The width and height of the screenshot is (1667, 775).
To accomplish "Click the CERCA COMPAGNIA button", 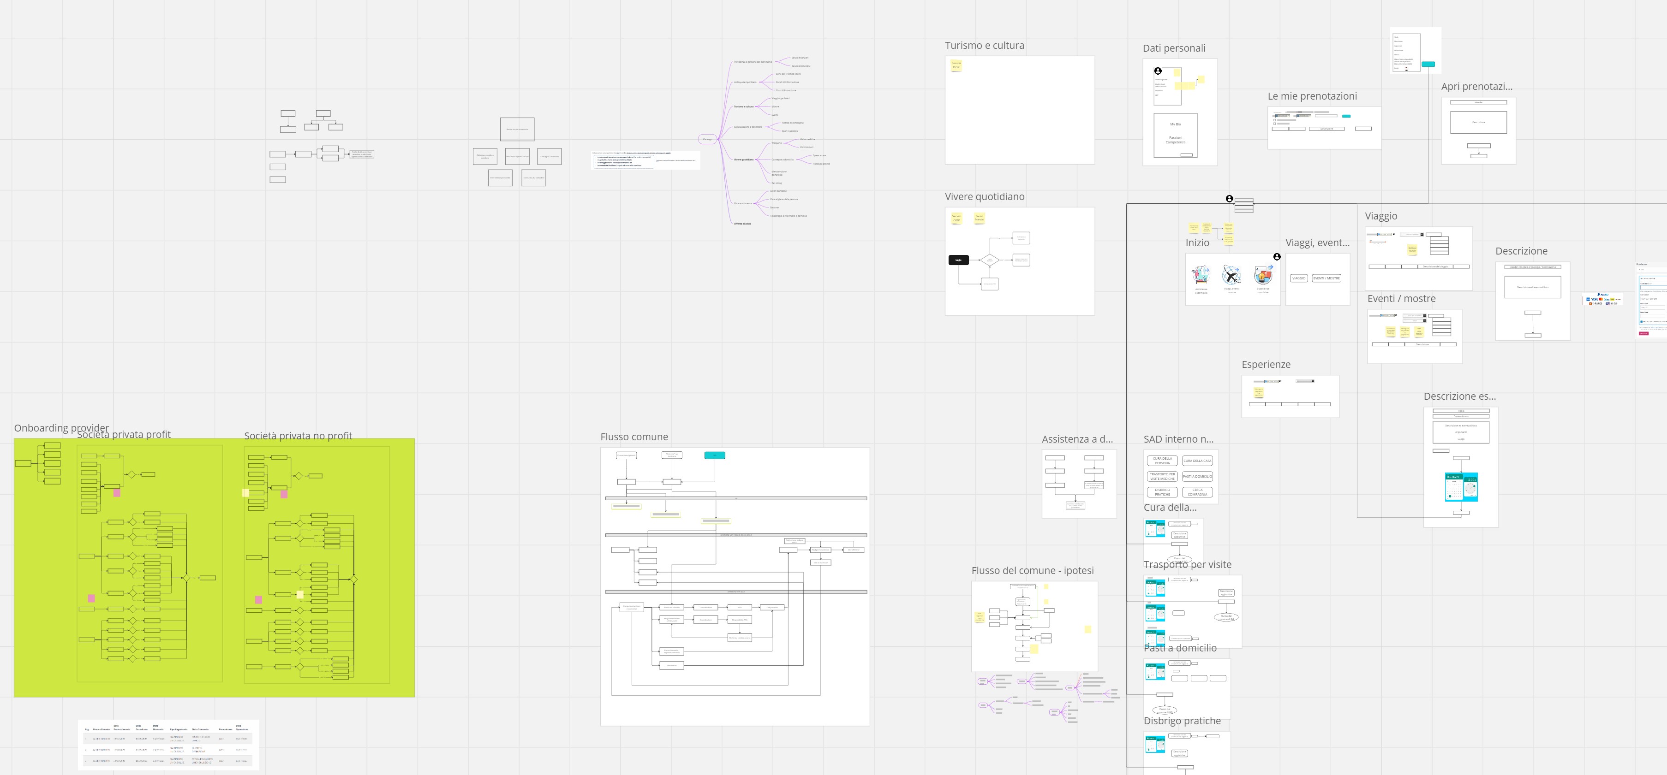I will point(1197,492).
